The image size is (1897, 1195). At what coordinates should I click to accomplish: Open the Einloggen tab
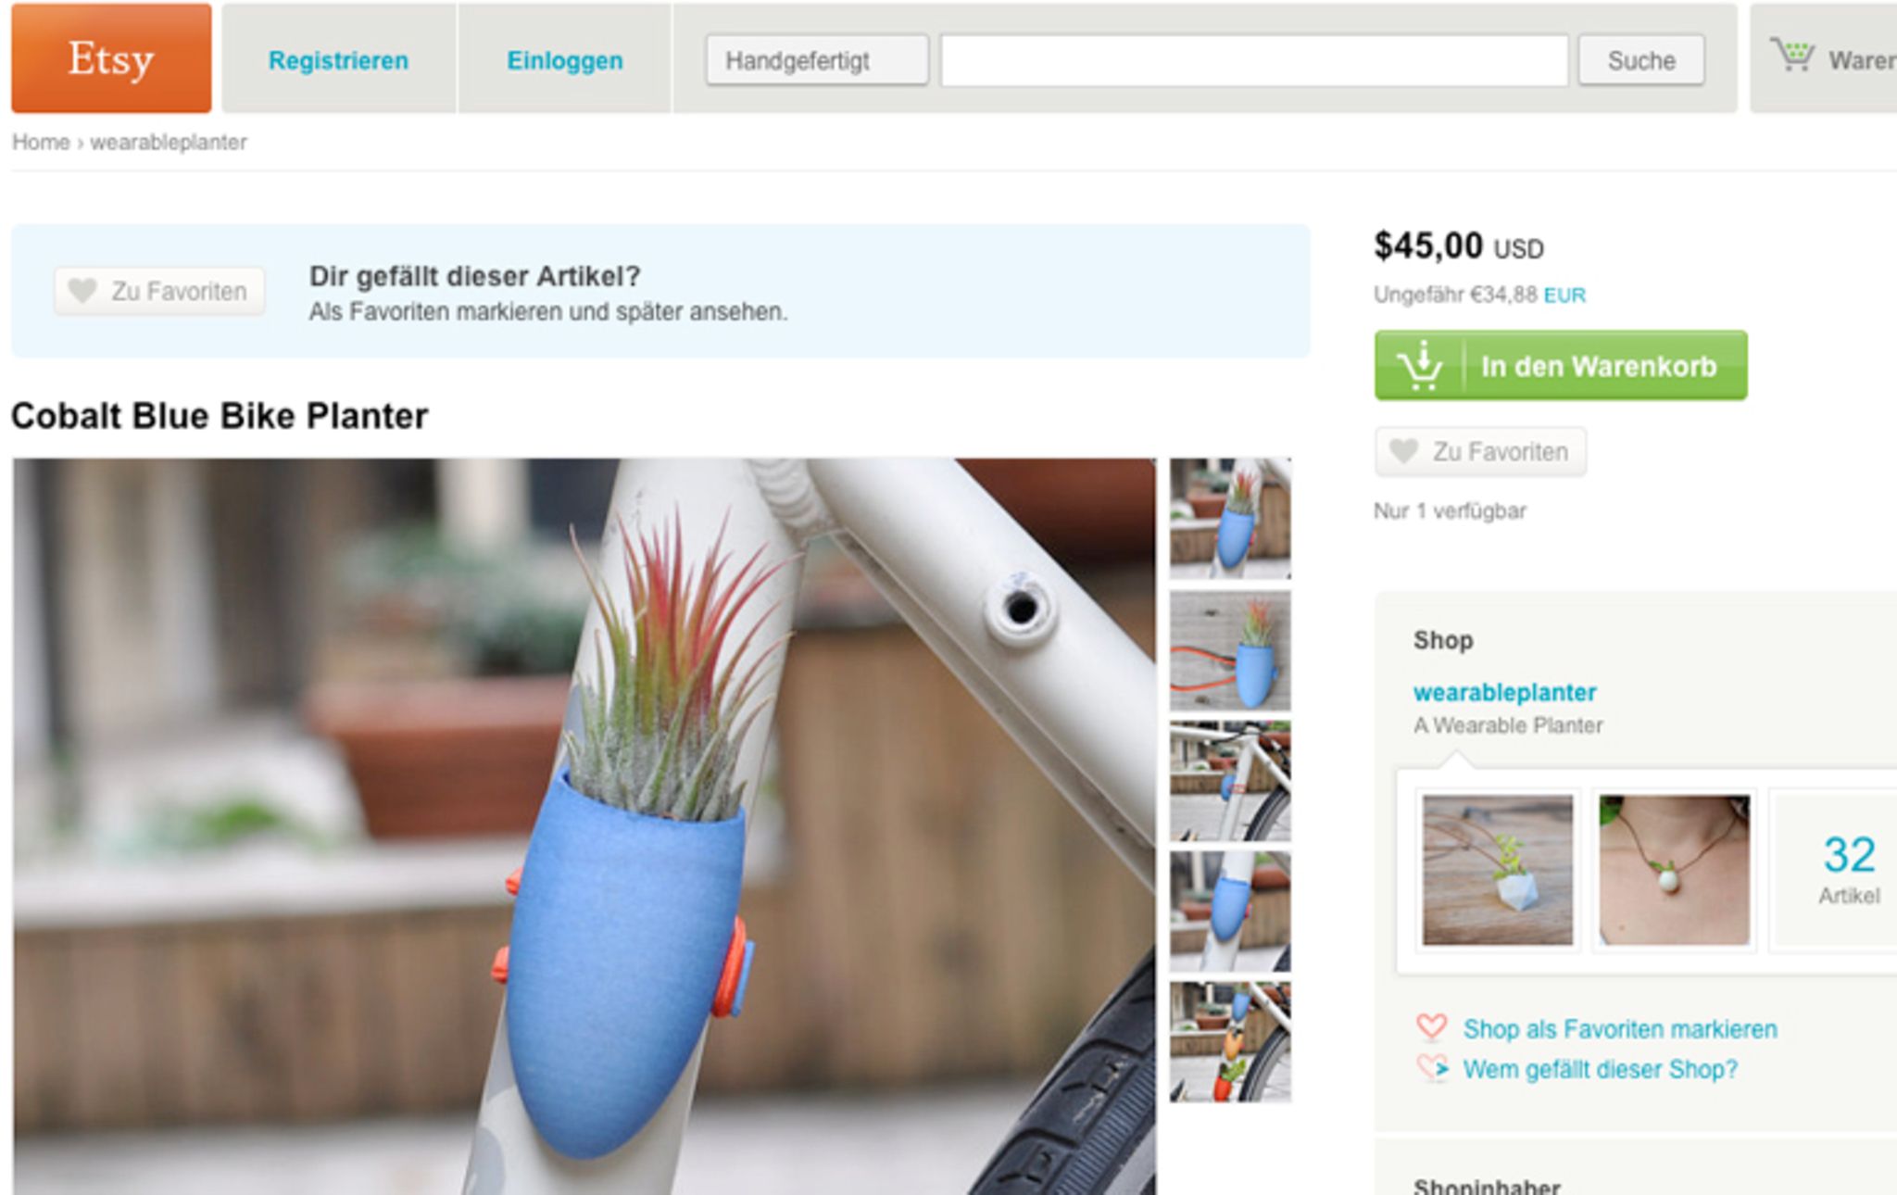pos(565,60)
